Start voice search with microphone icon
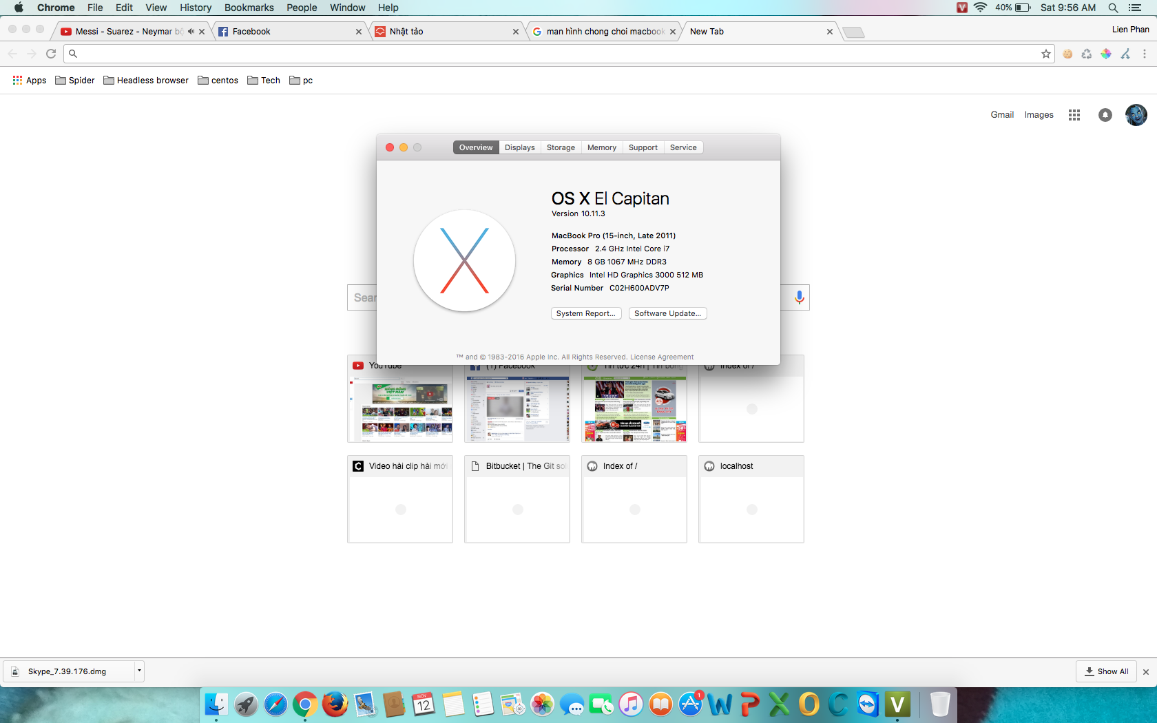The width and height of the screenshot is (1157, 723). click(x=800, y=297)
